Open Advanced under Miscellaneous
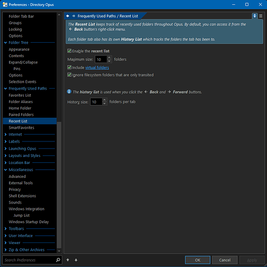 (x=17, y=176)
